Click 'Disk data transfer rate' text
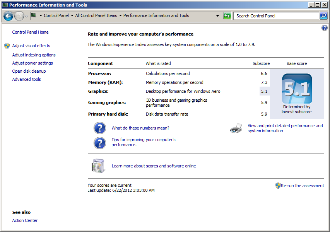Viewport: 330px width, 232px height. click(167, 114)
